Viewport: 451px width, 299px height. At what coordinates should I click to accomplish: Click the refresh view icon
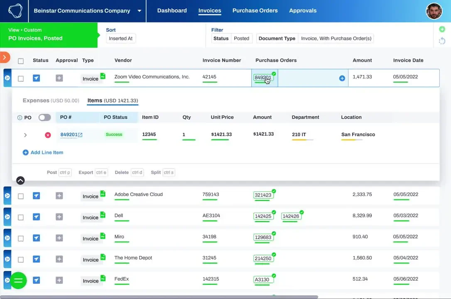(x=442, y=41)
